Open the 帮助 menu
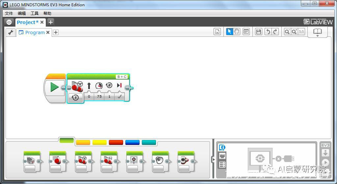Image resolution: width=337 pixels, height=184 pixels. 47,13
